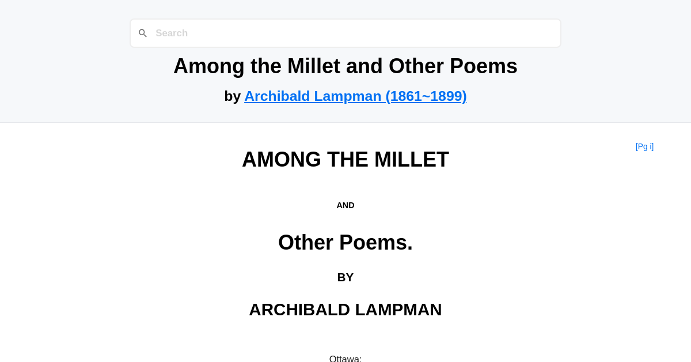Click the bracket before the Pg i link
The width and height of the screenshot is (691, 362).
[x=636, y=146]
